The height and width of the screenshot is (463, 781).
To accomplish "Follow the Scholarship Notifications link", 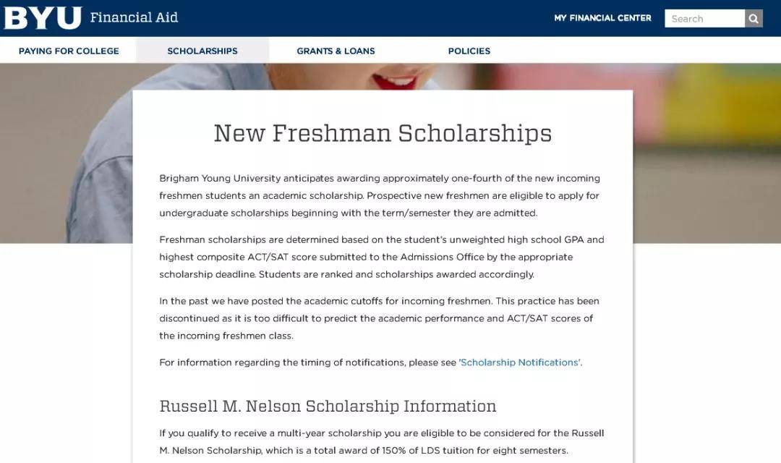I will tap(519, 362).
